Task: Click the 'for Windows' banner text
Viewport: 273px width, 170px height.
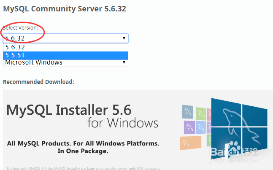Action: 123,123
